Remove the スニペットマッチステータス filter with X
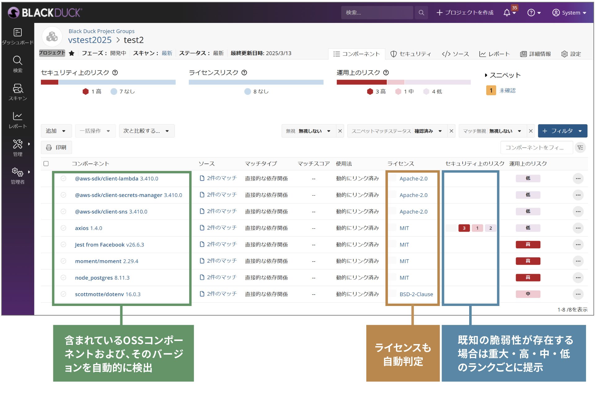The height and width of the screenshot is (393, 595). pos(451,131)
